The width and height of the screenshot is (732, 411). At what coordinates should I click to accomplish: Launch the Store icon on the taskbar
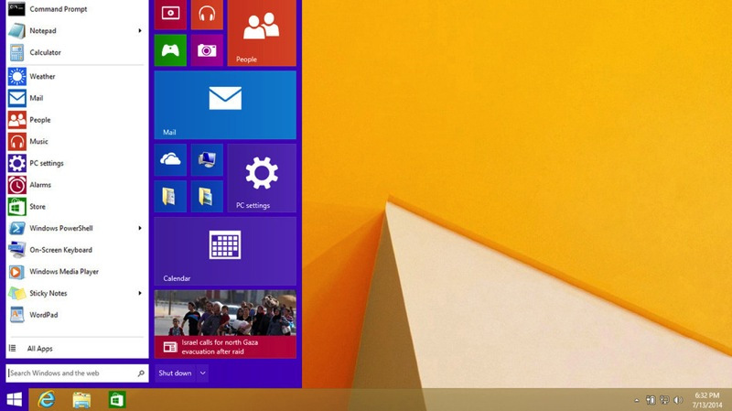[x=116, y=399]
